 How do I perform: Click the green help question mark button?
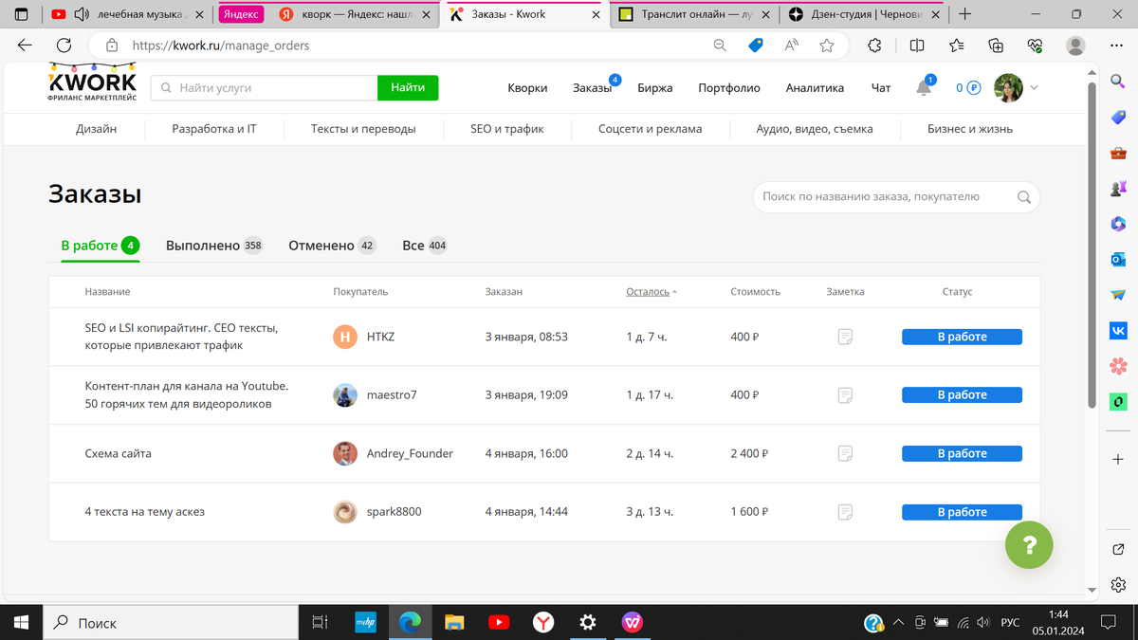[x=1030, y=545]
